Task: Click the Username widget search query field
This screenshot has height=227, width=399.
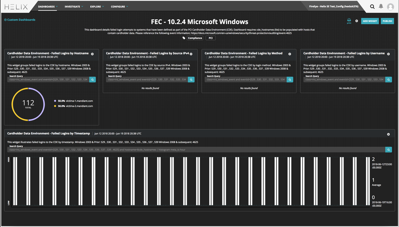Action: [x=344, y=79]
